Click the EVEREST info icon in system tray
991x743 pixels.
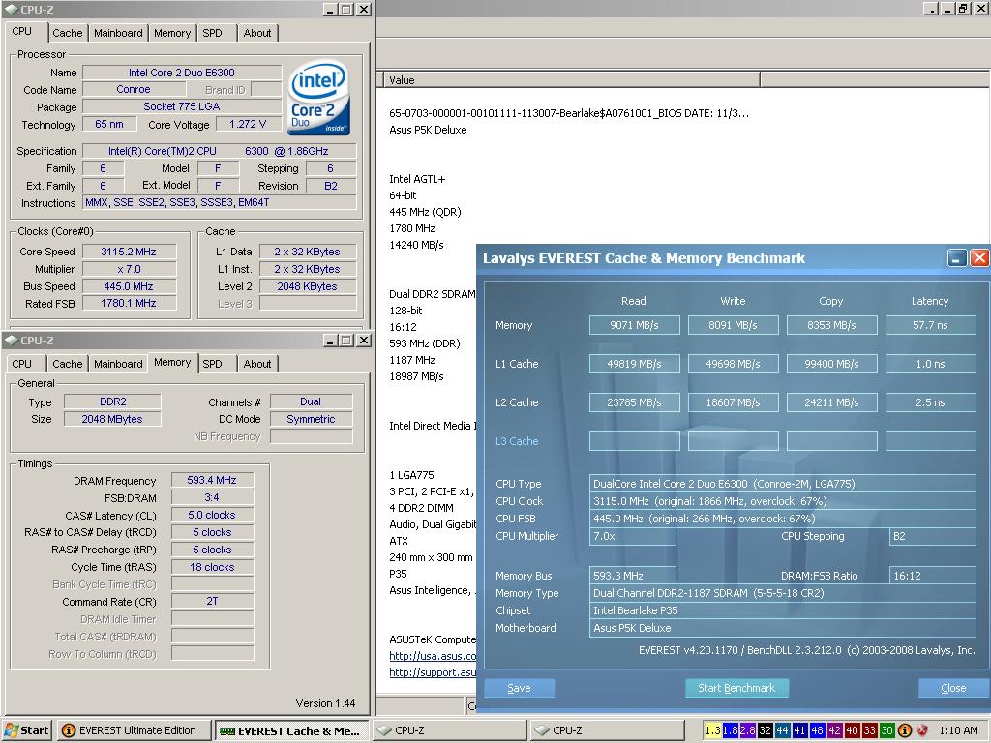(905, 730)
